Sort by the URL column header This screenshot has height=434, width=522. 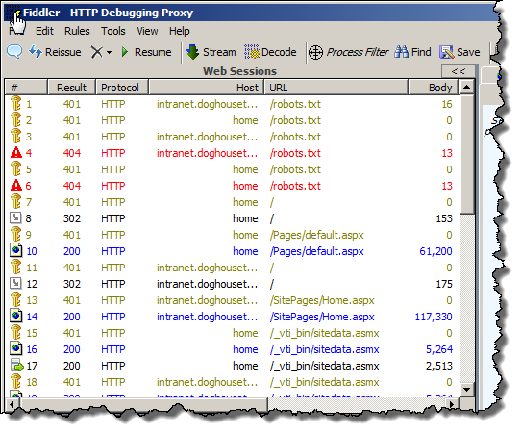336,88
